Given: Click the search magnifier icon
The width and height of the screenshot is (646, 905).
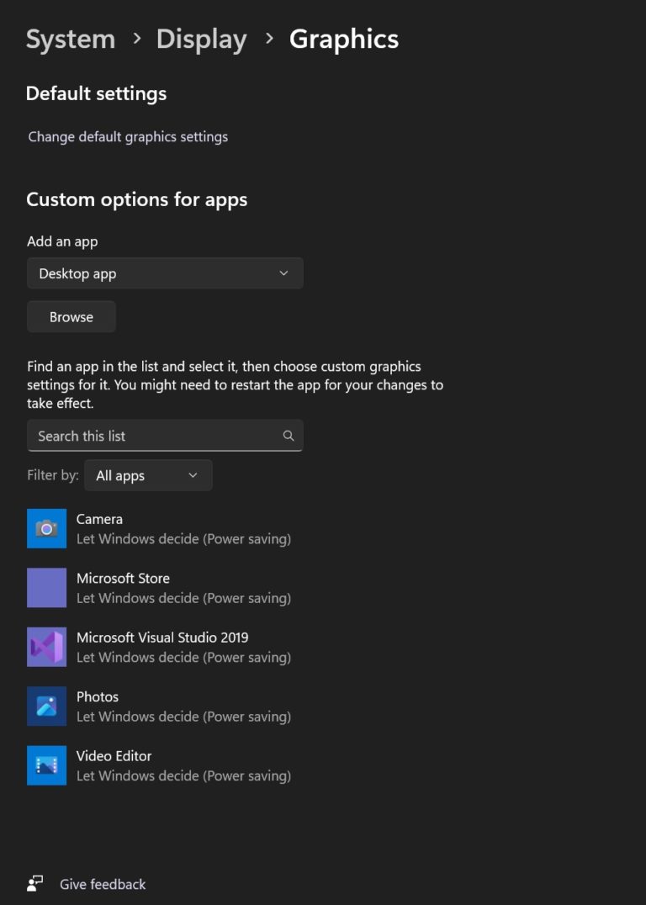Looking at the screenshot, I should [x=289, y=436].
